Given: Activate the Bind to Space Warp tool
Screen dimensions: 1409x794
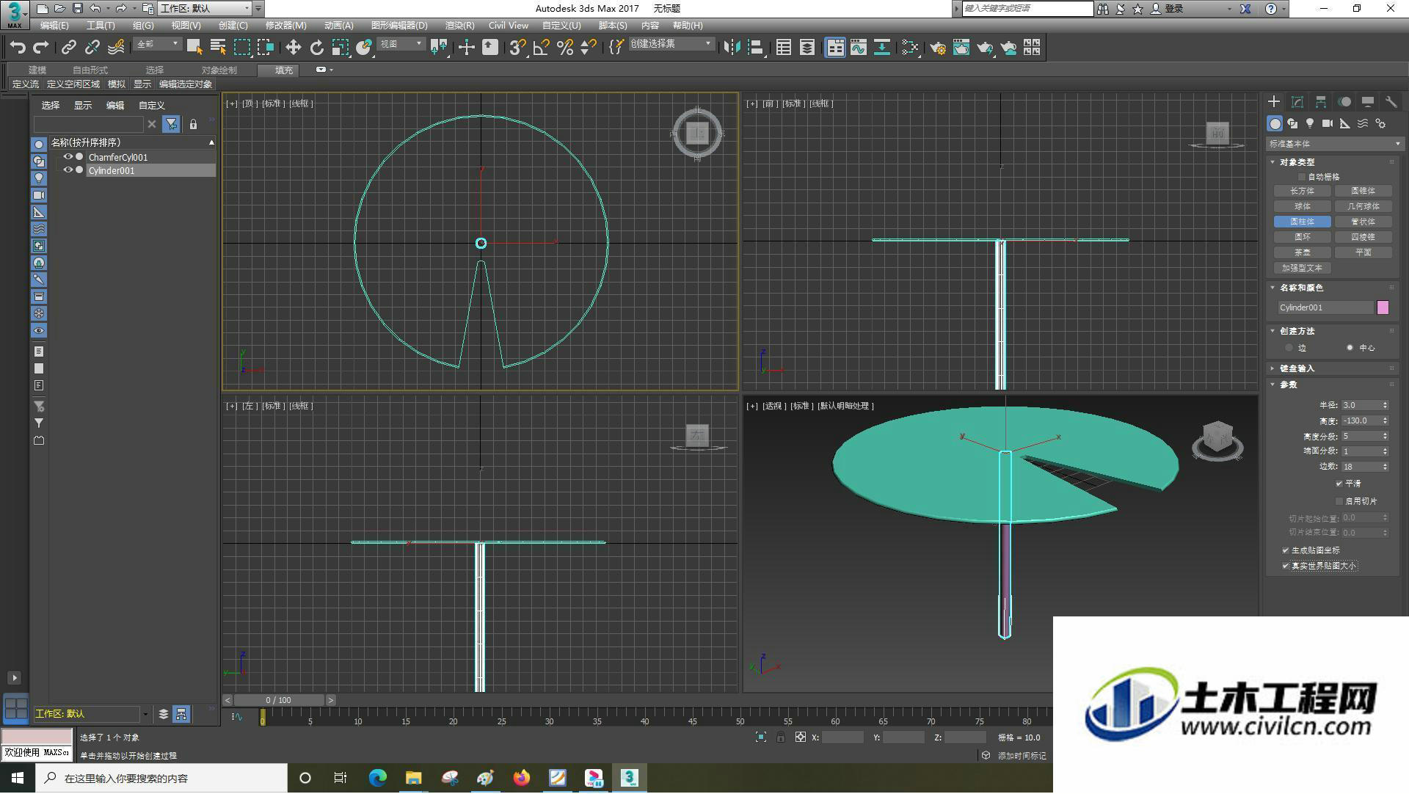Looking at the screenshot, I should (x=116, y=48).
